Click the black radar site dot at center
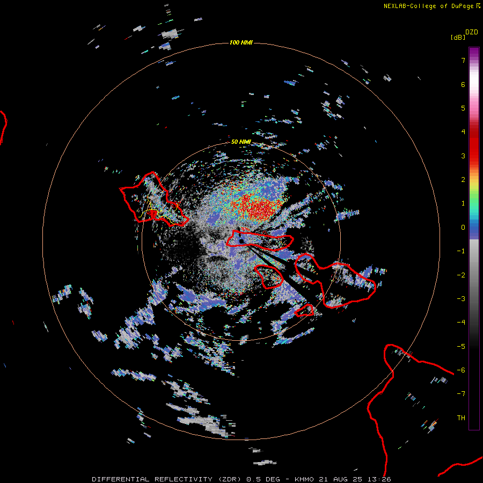This screenshot has height=483, width=483. [x=241, y=241]
